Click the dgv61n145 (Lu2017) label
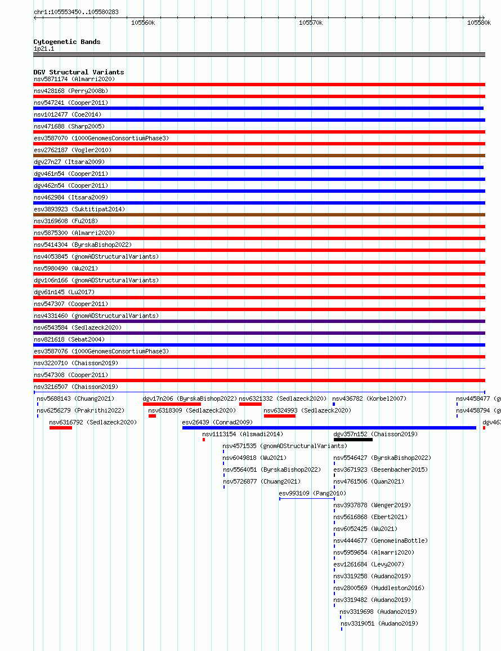 64,292
